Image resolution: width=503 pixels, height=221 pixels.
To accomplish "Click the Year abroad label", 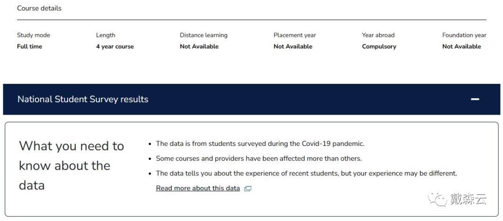I will [x=378, y=35].
